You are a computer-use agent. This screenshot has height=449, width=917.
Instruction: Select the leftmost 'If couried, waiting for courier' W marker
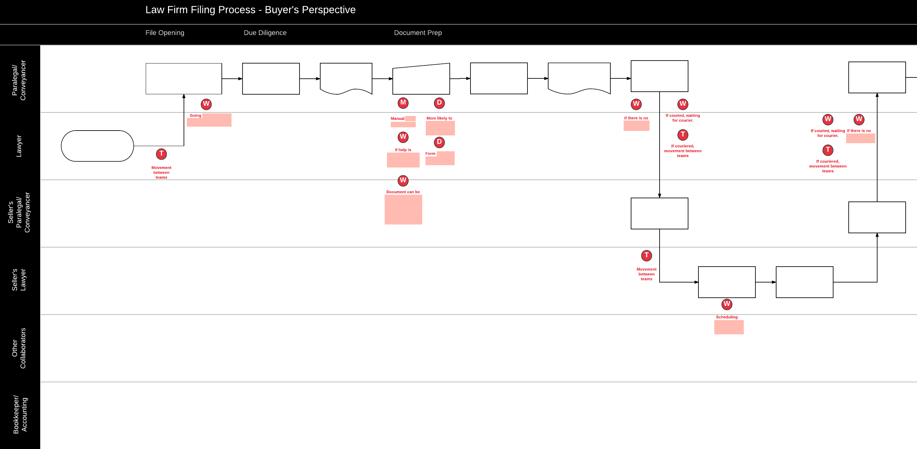point(683,104)
